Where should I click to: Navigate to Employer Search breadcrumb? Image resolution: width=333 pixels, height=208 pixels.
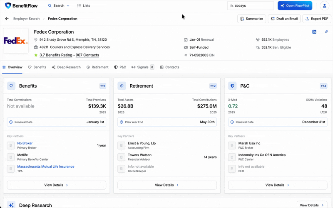(26, 19)
